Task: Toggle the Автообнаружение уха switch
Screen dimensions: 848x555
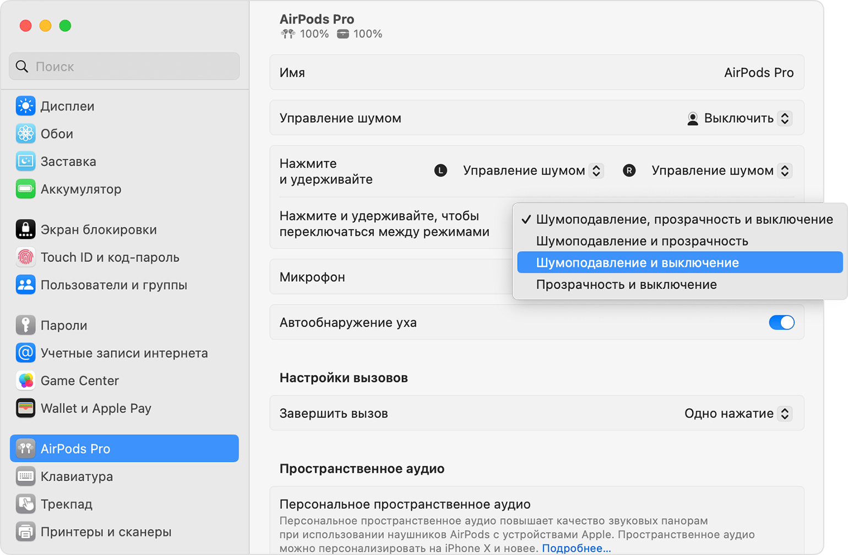Action: pos(781,323)
